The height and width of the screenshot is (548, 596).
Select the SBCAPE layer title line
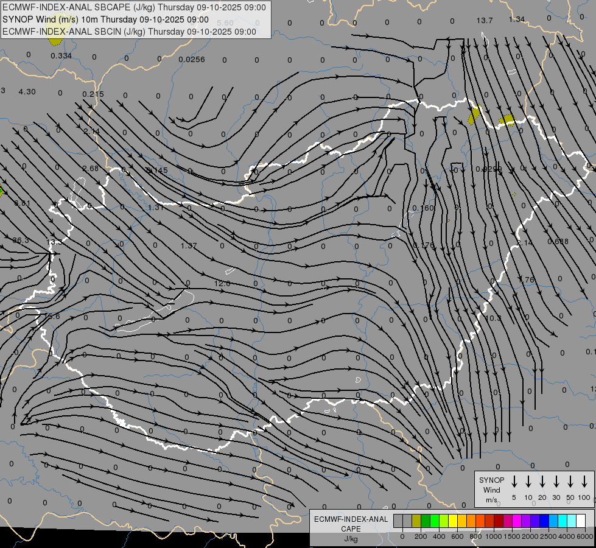coord(135,7)
